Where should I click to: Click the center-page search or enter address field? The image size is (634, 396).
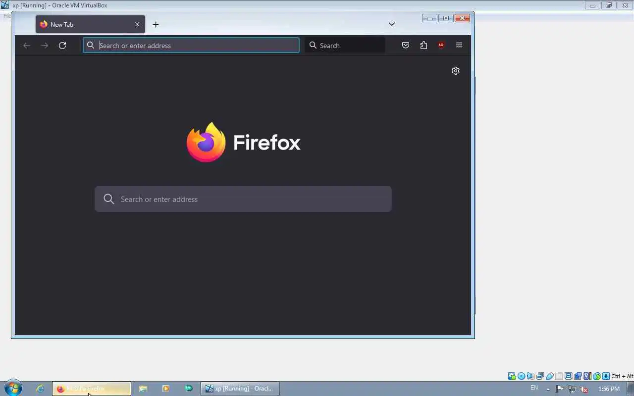[243, 199]
